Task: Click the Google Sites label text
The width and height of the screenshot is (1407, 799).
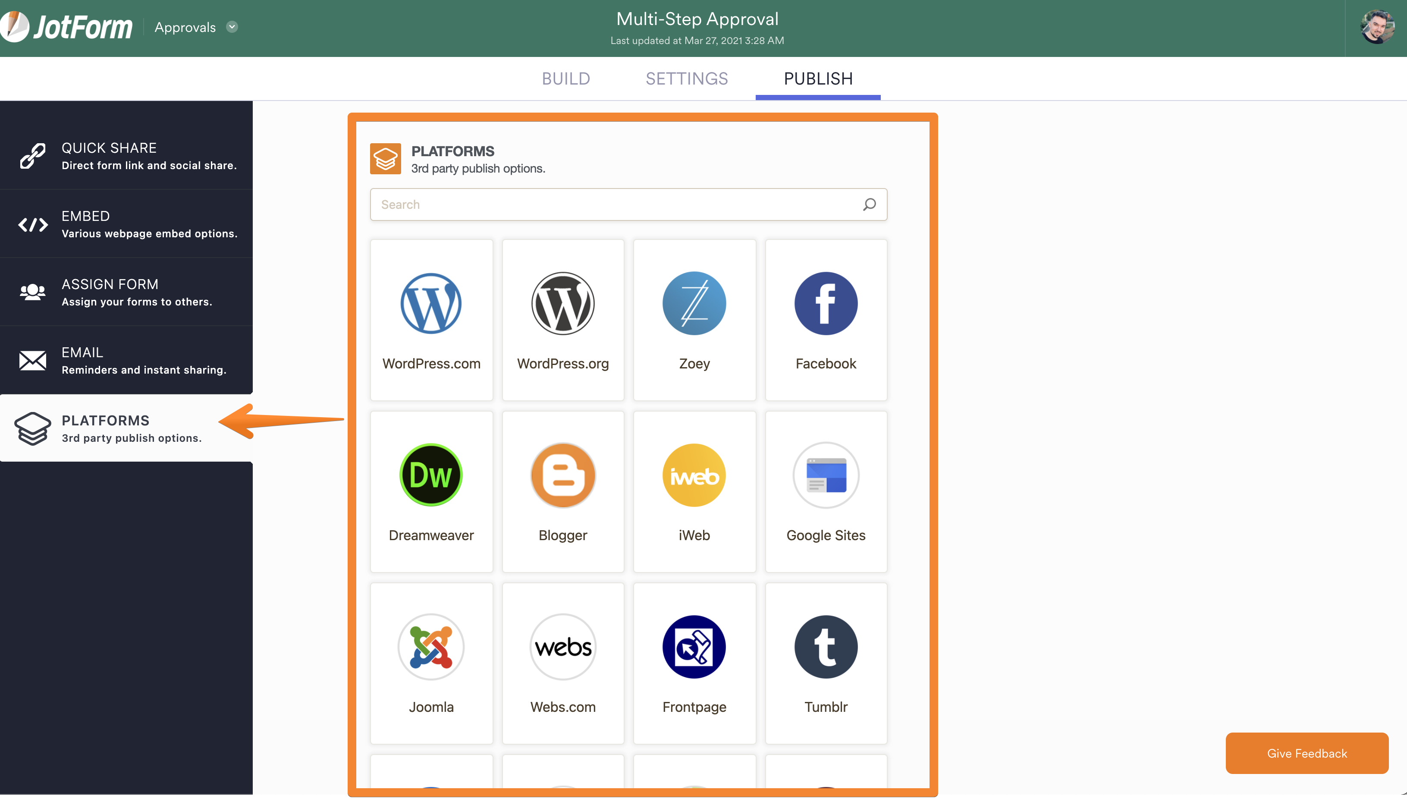Action: (826, 535)
